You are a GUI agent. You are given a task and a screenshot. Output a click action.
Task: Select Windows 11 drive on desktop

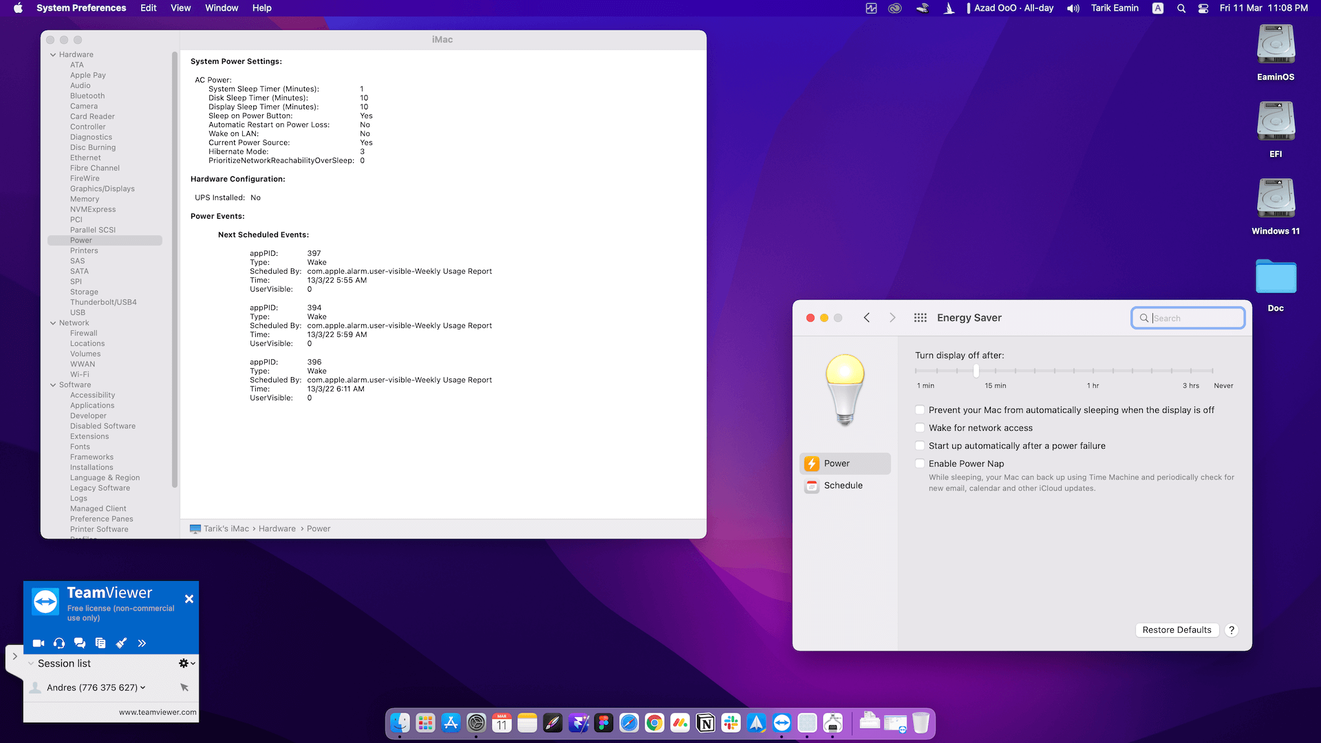pyautogui.click(x=1276, y=207)
